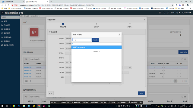Click the % wildcard link in results
Image resolution: width=193 pixels, height=108 pixels.
pos(73,43)
